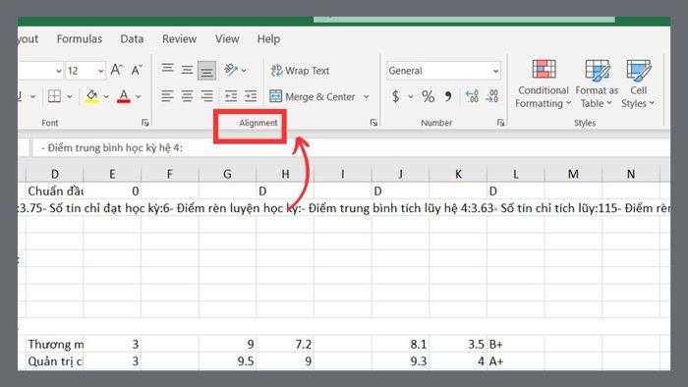
Task: Open the font name dropdown arrow
Action: click(x=59, y=71)
